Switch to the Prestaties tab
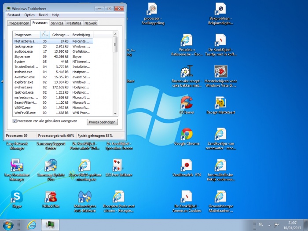 point(73,23)
